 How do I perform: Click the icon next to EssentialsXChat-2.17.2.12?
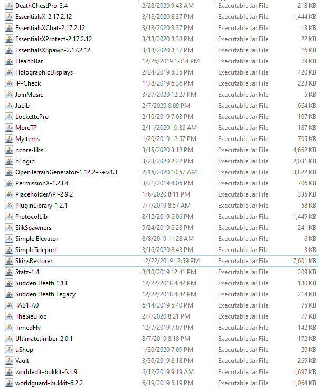[9, 28]
